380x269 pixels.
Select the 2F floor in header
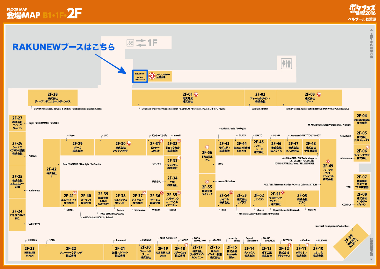(74, 13)
